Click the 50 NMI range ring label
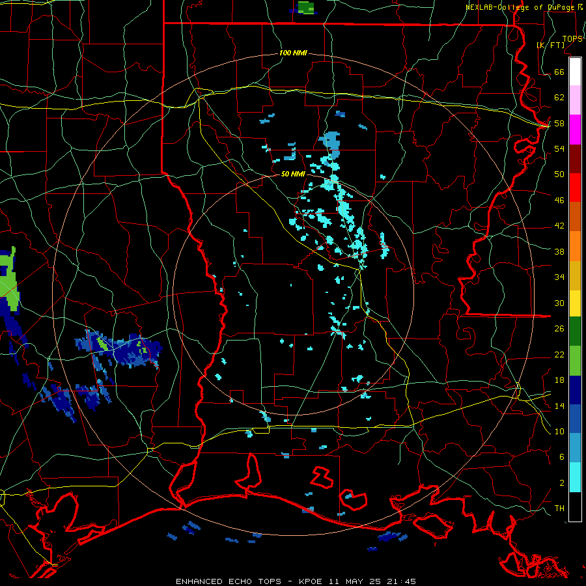 [x=293, y=174]
